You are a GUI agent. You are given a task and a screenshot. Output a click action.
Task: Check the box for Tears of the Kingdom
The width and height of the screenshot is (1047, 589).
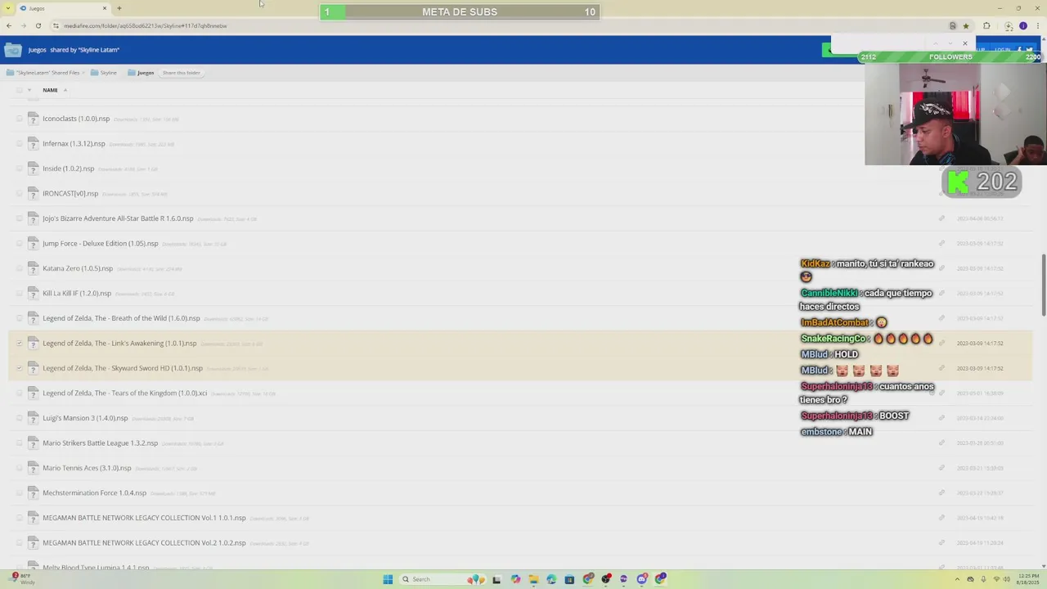(19, 393)
